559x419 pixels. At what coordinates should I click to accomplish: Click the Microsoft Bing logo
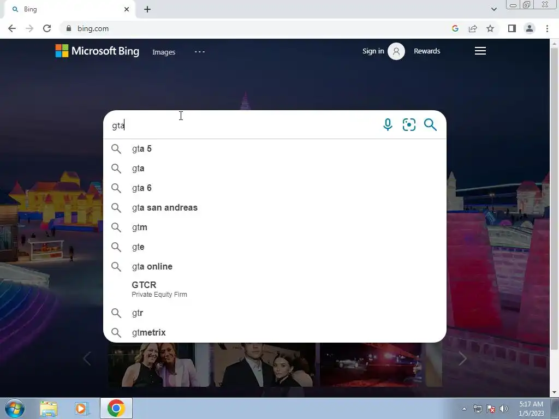click(97, 51)
